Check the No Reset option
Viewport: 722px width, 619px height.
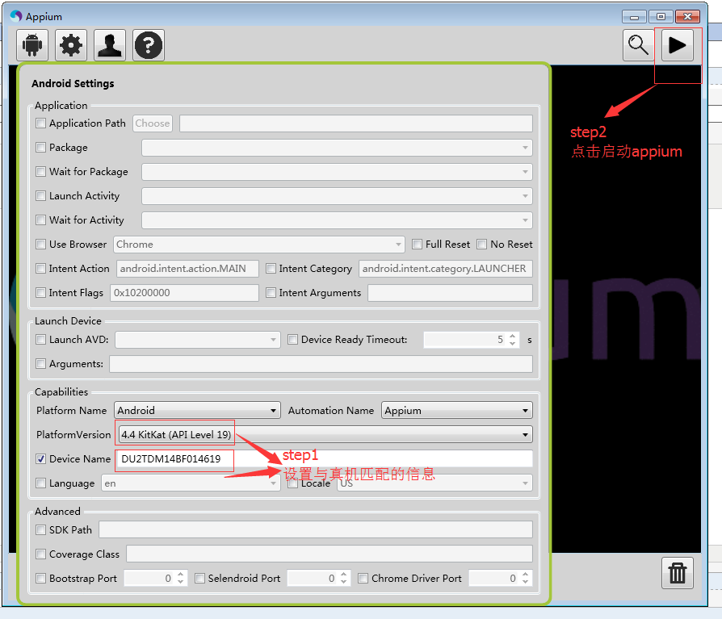tap(481, 245)
